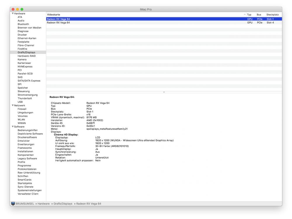Select USB in the Hardware list
This screenshot has width=292, height=219.
click(x=20, y=102)
